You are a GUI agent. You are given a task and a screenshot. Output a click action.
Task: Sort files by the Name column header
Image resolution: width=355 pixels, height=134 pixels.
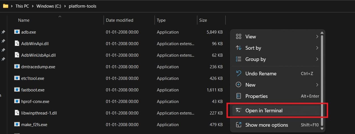(x=24, y=20)
